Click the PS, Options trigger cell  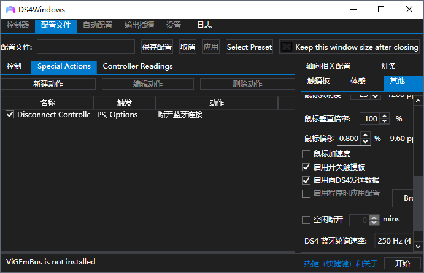117,115
